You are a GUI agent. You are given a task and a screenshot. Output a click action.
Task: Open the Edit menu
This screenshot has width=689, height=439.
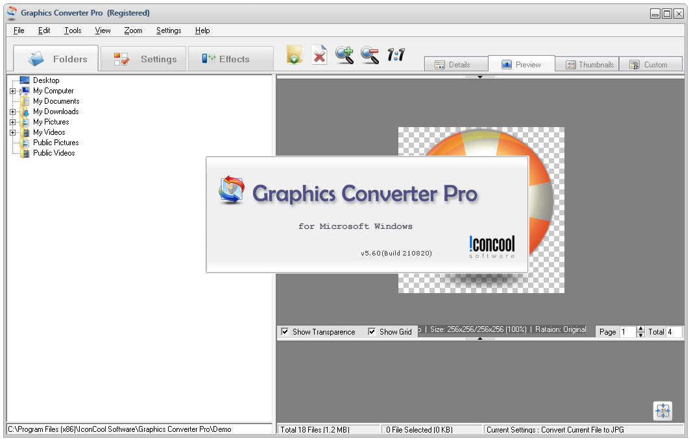click(44, 30)
